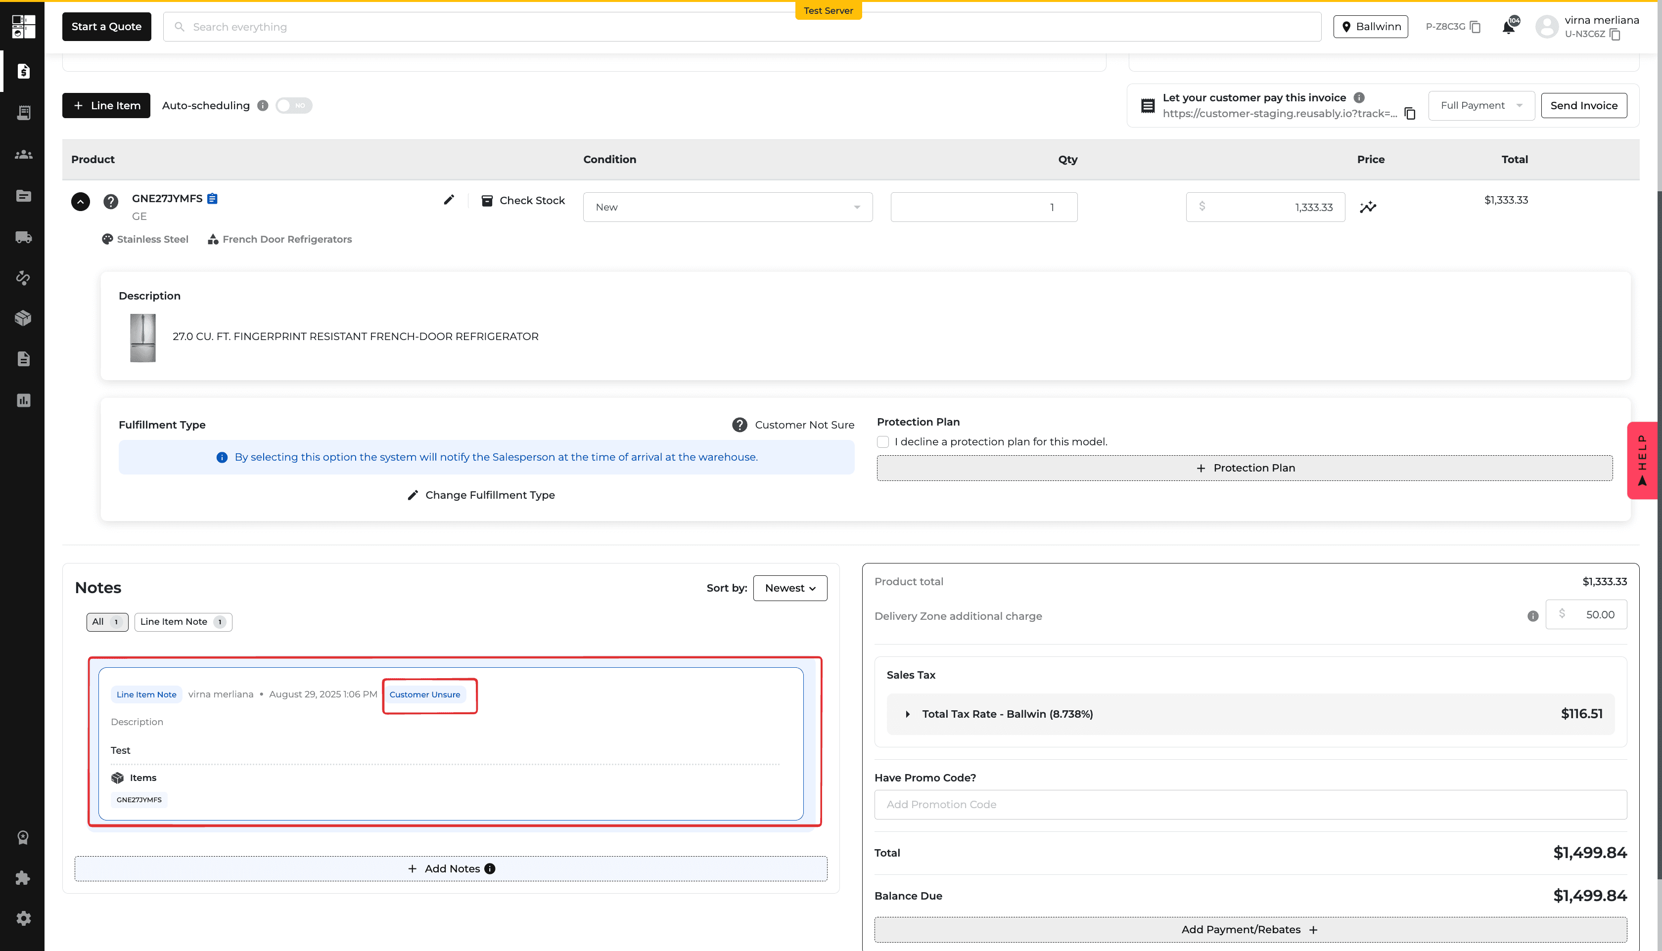
Task: Open price trend chart icon
Action: point(1368,207)
